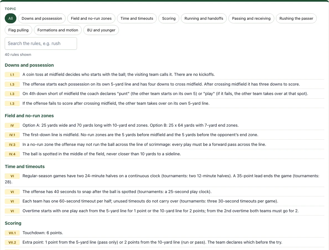Click the Extra point rule text
329x250 pixels.
[x=152, y=242]
